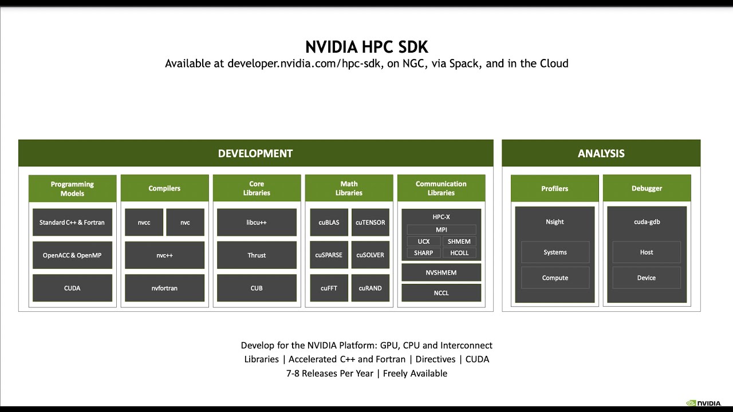Click the cuSOLVER math library box
The image size is (733, 412).
[x=370, y=255]
